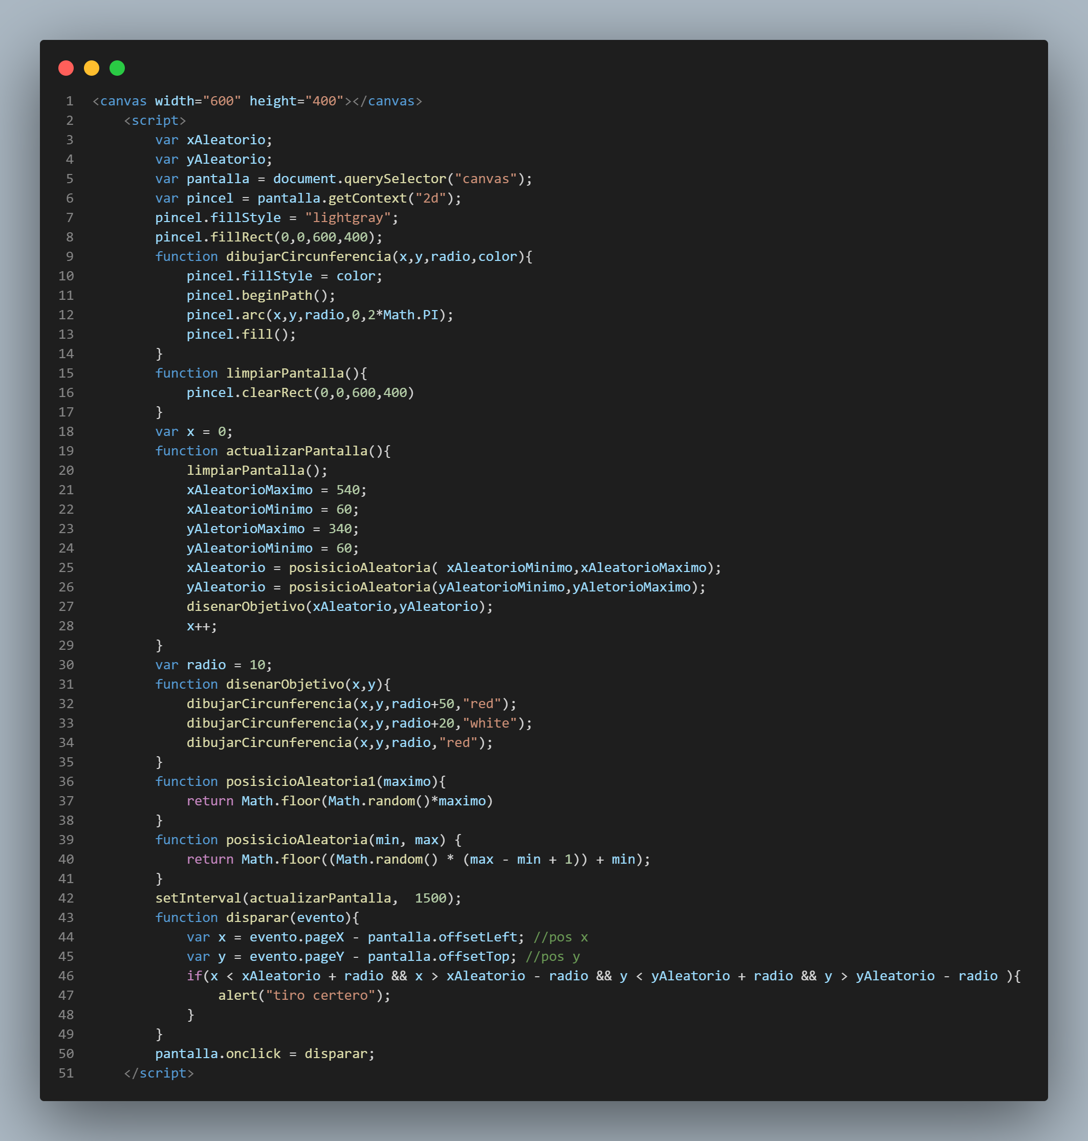This screenshot has width=1088, height=1141.
Task: Click 'yAletorioMaximo = 340;' line
Action: click(273, 529)
